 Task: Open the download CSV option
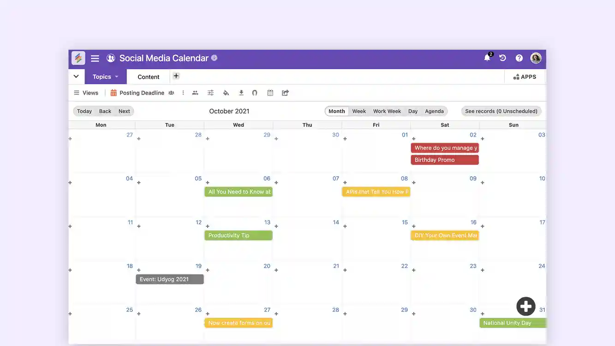pos(241,93)
